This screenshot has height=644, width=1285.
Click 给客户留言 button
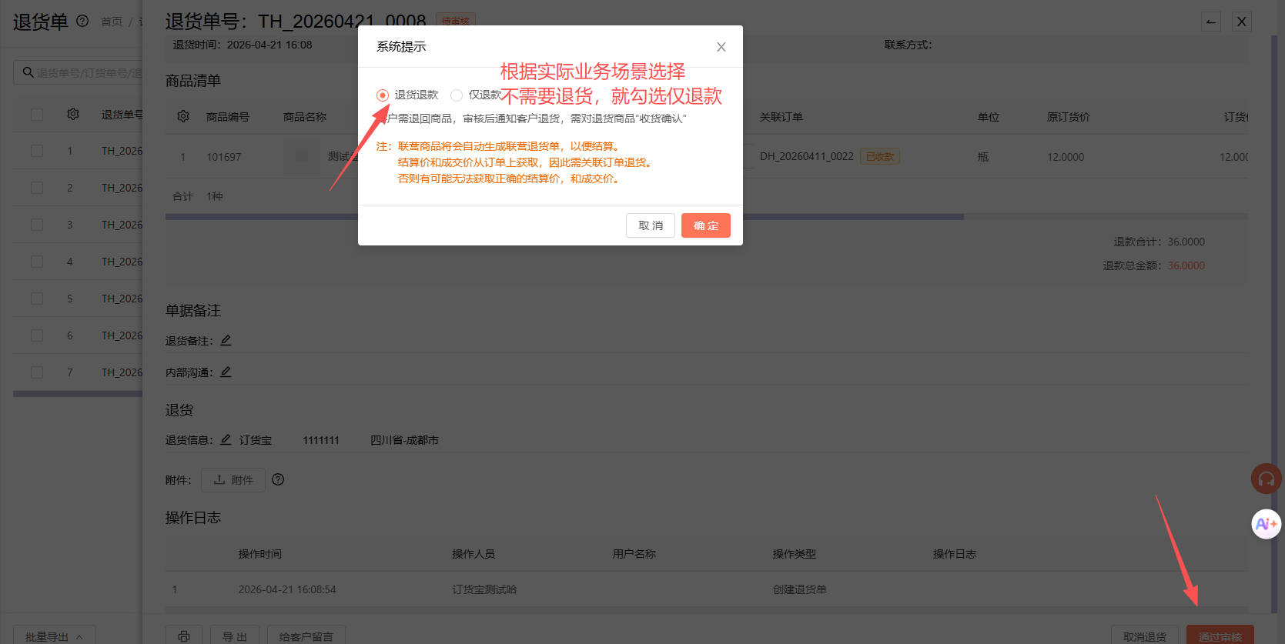[x=306, y=636]
